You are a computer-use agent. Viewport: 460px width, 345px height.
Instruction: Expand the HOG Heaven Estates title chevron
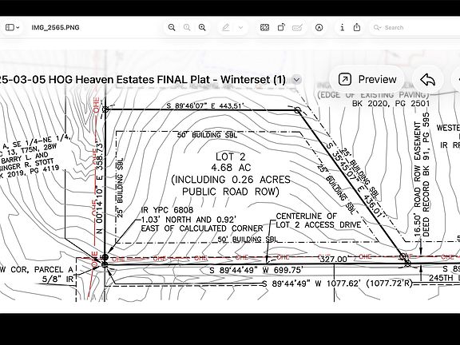(x=296, y=80)
